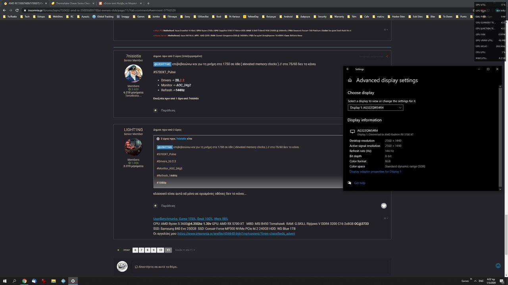Click Settings gear taskbar icon
Screen dimensions: 508x285
(73, 281)
